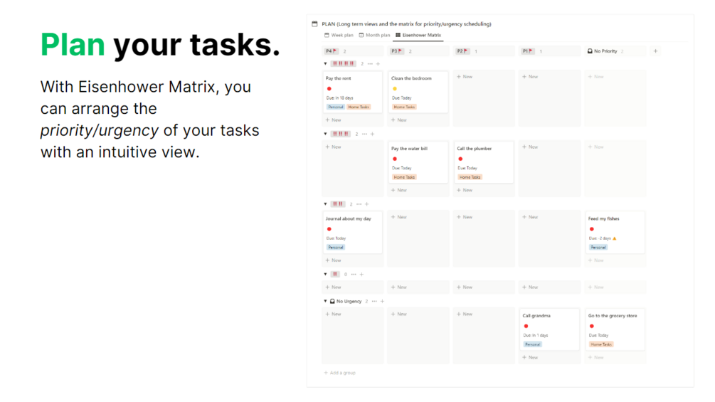
Task: Add item with plus on four-mark urgency group
Action: point(372,134)
